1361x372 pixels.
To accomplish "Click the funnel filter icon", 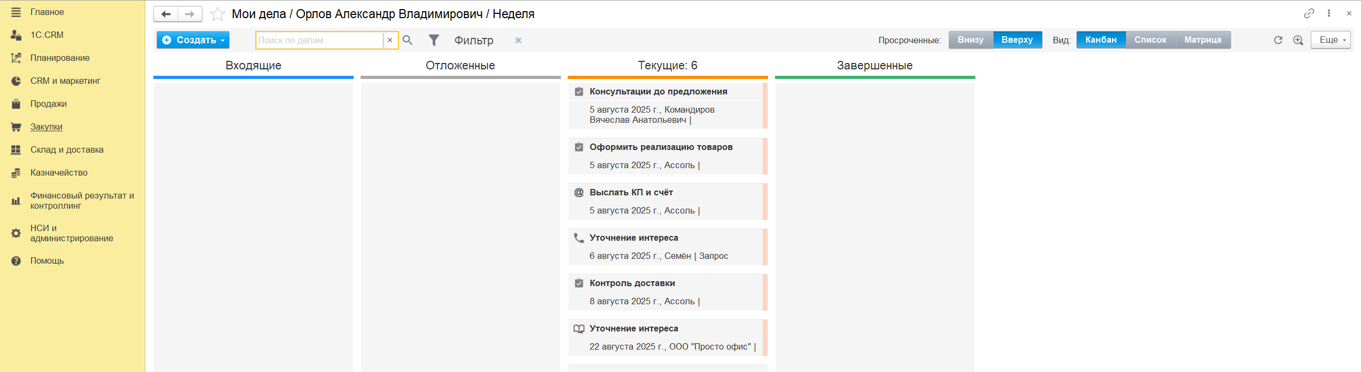I will [x=434, y=40].
